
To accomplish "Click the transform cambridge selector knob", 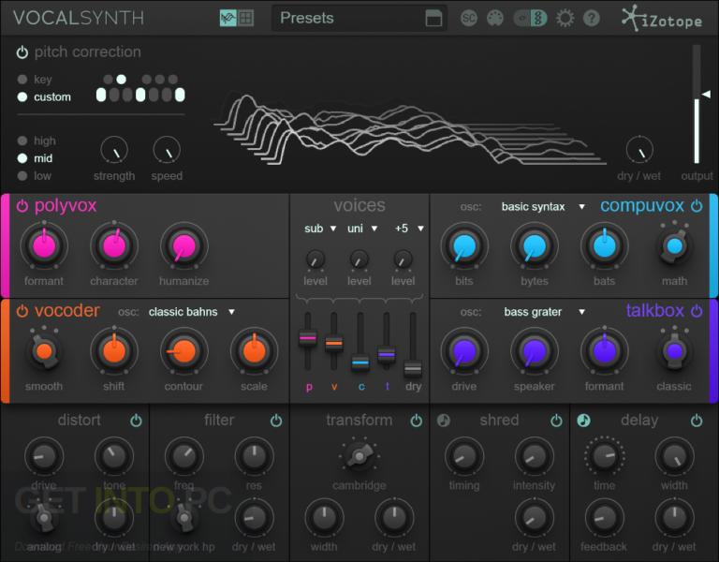I will 359,456.
